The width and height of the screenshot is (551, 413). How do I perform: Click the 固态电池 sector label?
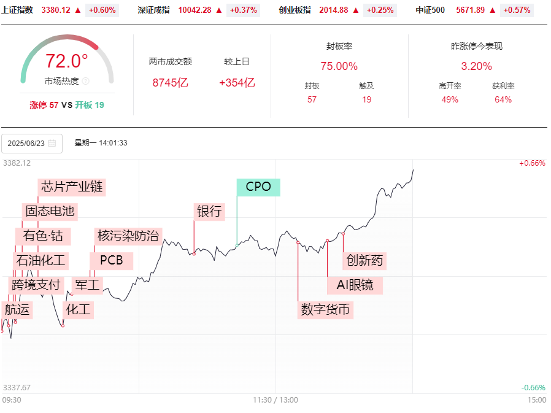[x=50, y=211]
